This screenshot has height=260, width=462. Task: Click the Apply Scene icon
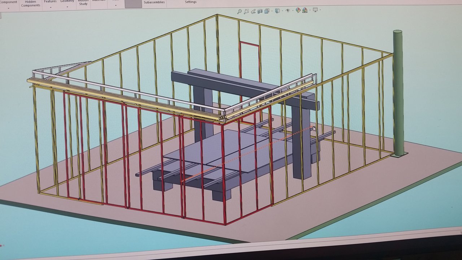click(305, 10)
